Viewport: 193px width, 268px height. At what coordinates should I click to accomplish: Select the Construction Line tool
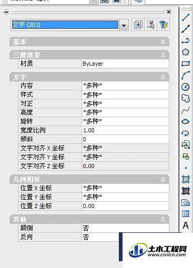tap(186, 29)
